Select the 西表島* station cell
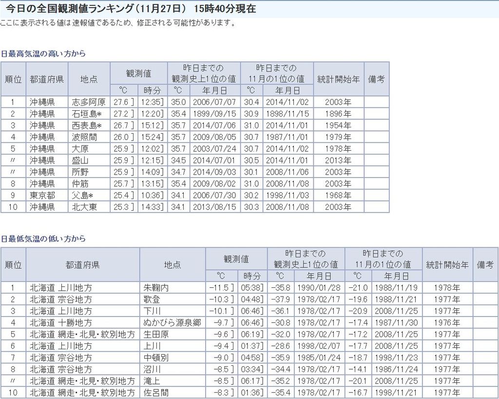This screenshot has width=499, height=399. click(89, 125)
